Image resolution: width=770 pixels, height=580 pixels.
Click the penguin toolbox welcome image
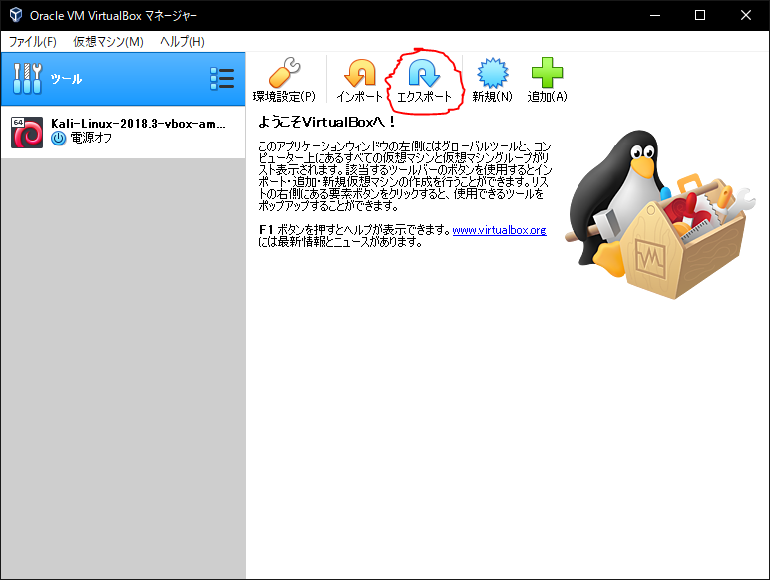(659, 214)
